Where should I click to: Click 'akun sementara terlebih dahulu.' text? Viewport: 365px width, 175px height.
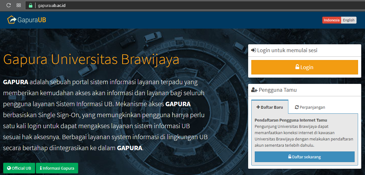pyautogui.click(x=285, y=145)
